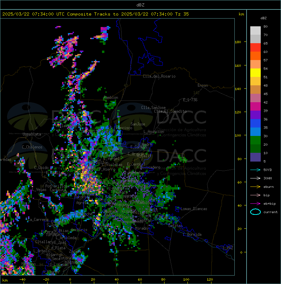Pick the light blue 30-35 dBZ swatch
Viewport: 281px width, 284px height.
(x=255, y=132)
